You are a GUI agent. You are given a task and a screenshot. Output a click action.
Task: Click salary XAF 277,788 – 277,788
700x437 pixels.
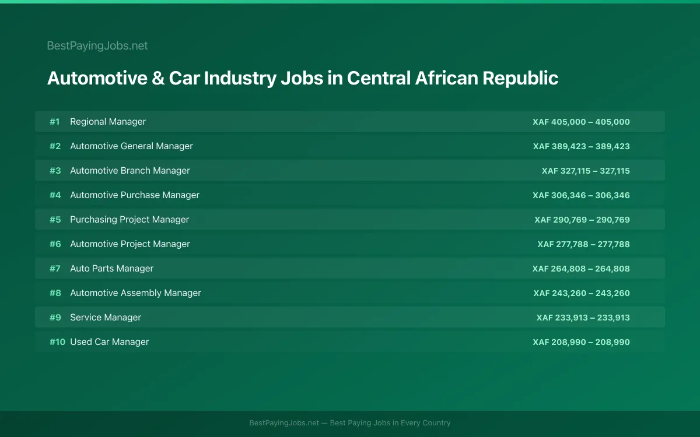tap(583, 244)
